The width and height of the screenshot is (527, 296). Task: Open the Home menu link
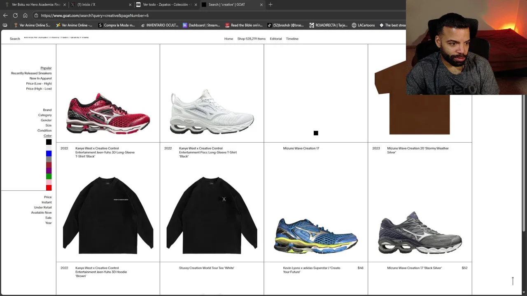(x=229, y=39)
